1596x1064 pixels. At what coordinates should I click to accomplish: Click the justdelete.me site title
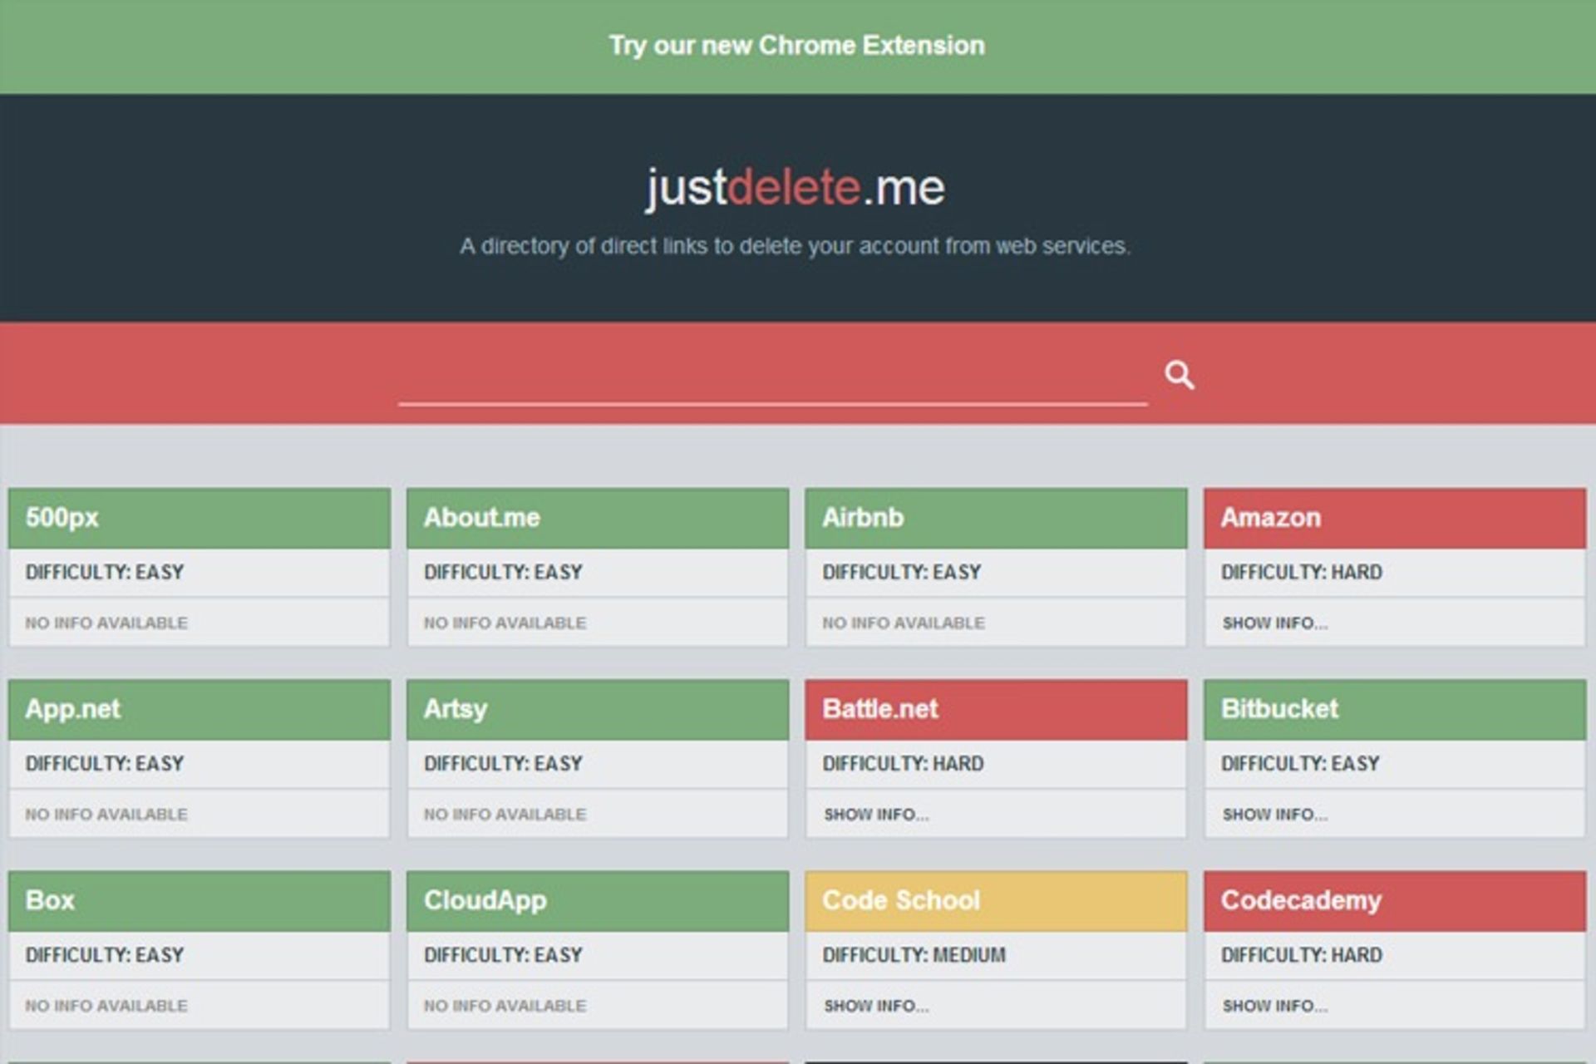coord(796,187)
